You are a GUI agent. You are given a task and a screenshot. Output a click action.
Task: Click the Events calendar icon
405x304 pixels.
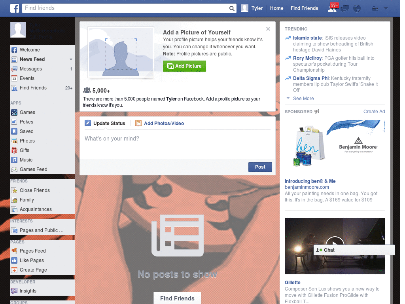point(14,78)
